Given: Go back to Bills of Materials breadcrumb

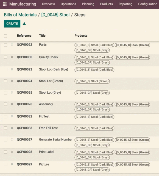Looking at the screenshot, I should [20, 15].
